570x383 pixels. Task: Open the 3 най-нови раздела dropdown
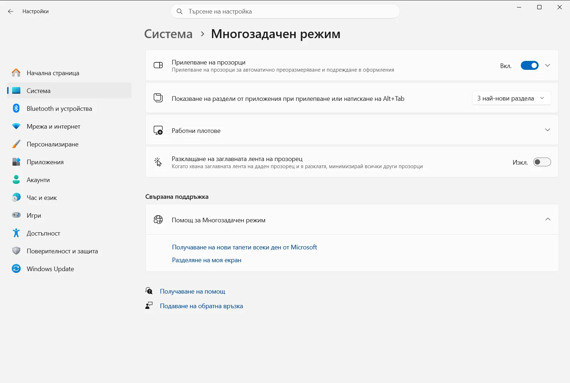512,98
